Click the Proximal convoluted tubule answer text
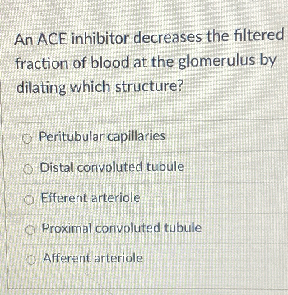 (121, 228)
